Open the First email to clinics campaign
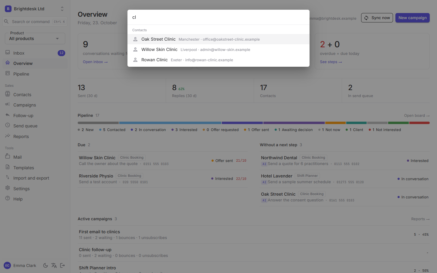Image resolution: width=437 pixels, height=273 pixels. click(254, 234)
